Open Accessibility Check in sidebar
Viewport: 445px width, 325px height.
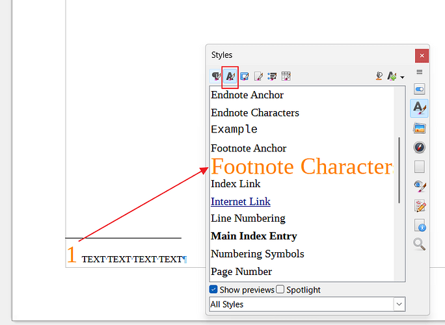420,226
